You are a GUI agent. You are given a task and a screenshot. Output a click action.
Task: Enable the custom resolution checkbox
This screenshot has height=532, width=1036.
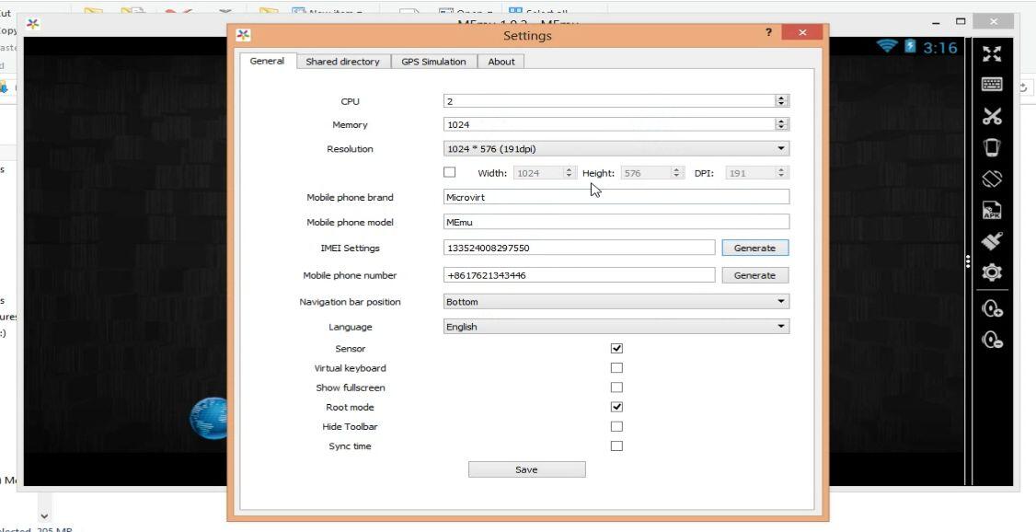(x=449, y=172)
